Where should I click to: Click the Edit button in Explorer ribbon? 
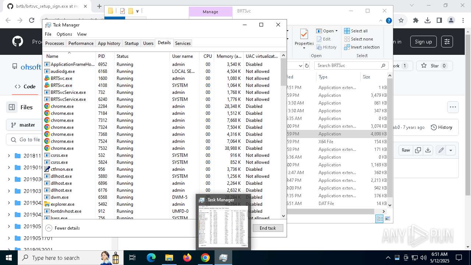click(x=323, y=39)
